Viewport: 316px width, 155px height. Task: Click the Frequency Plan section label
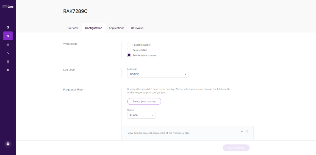(x=73, y=90)
